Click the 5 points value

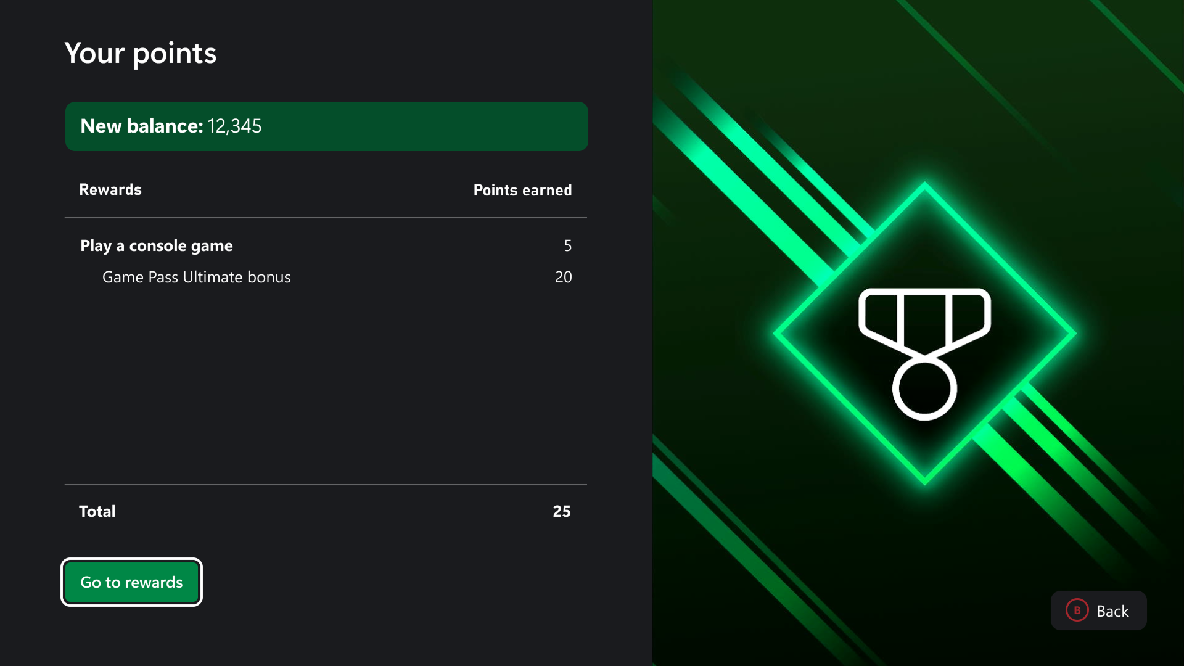point(567,246)
